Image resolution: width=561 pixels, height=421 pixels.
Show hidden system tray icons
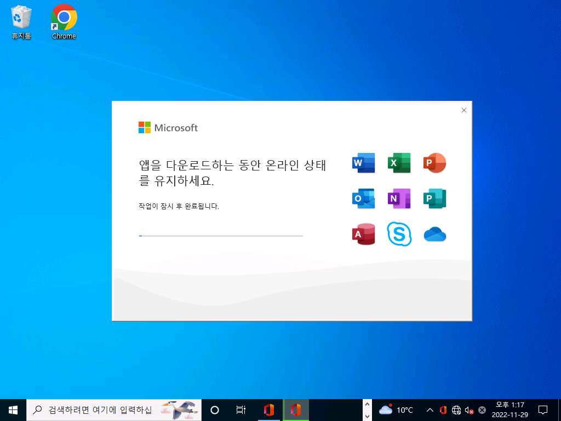[x=430, y=410]
